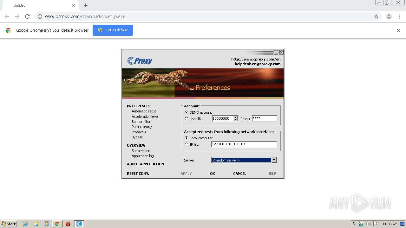
Task: Open ABOUT APPLICATION page
Action: (x=145, y=164)
